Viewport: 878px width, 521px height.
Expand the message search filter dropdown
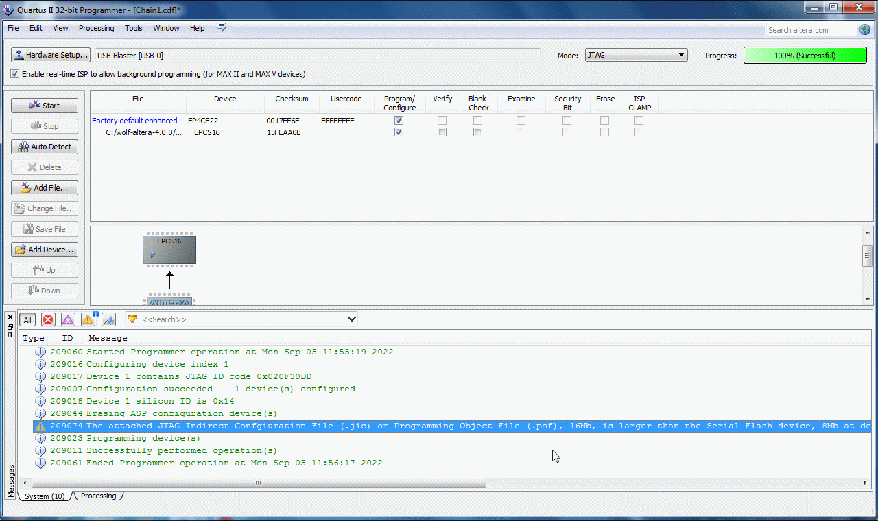pyautogui.click(x=352, y=319)
